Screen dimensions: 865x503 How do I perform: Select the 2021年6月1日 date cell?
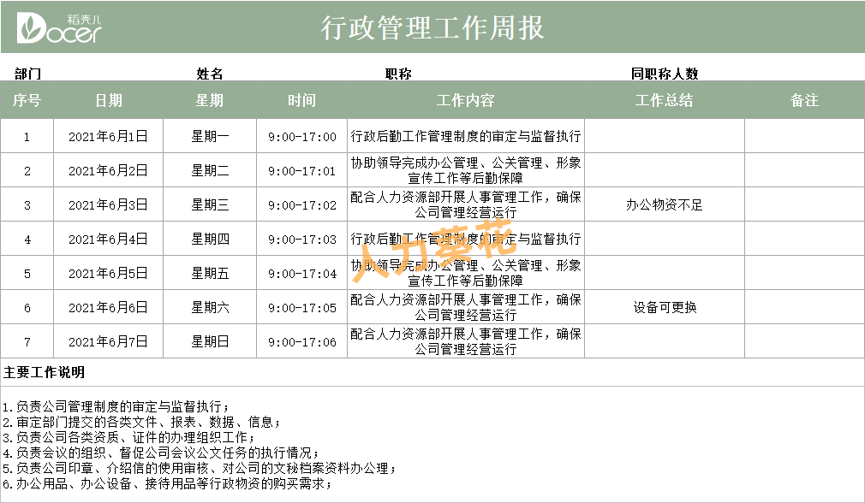(x=109, y=134)
